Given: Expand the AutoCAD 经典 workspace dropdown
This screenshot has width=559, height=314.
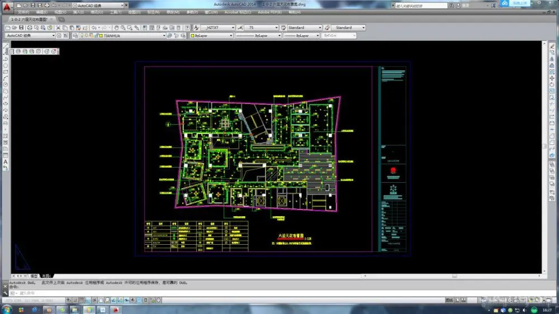Looking at the screenshot, I should (x=53, y=35).
